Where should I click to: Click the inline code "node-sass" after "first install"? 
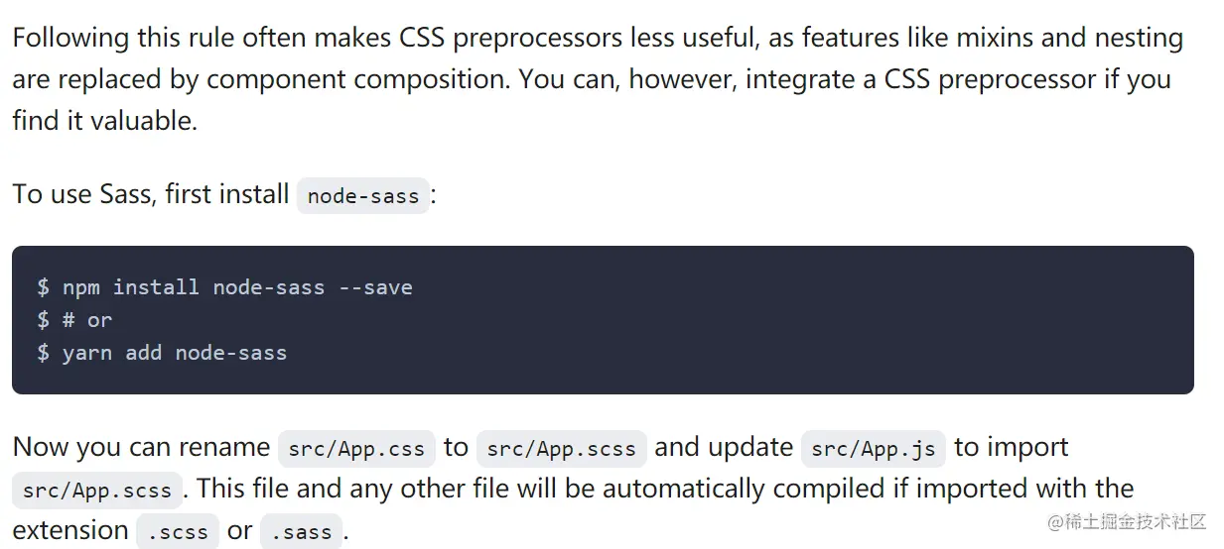[x=363, y=195]
